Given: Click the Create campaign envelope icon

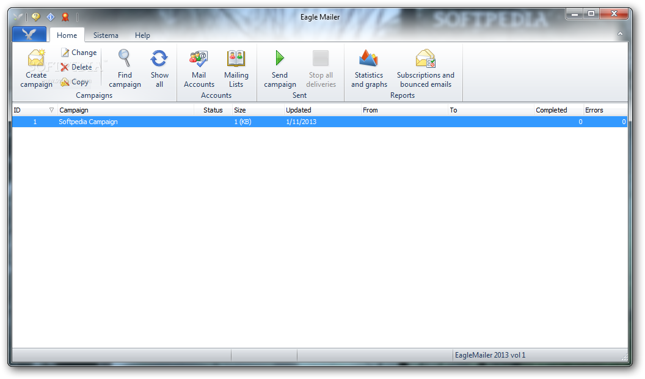Looking at the screenshot, I should 36,58.
